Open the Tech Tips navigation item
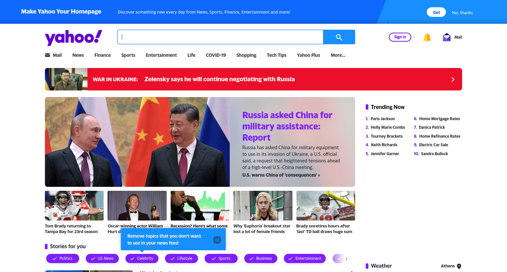The width and height of the screenshot is (507, 272). (x=277, y=55)
